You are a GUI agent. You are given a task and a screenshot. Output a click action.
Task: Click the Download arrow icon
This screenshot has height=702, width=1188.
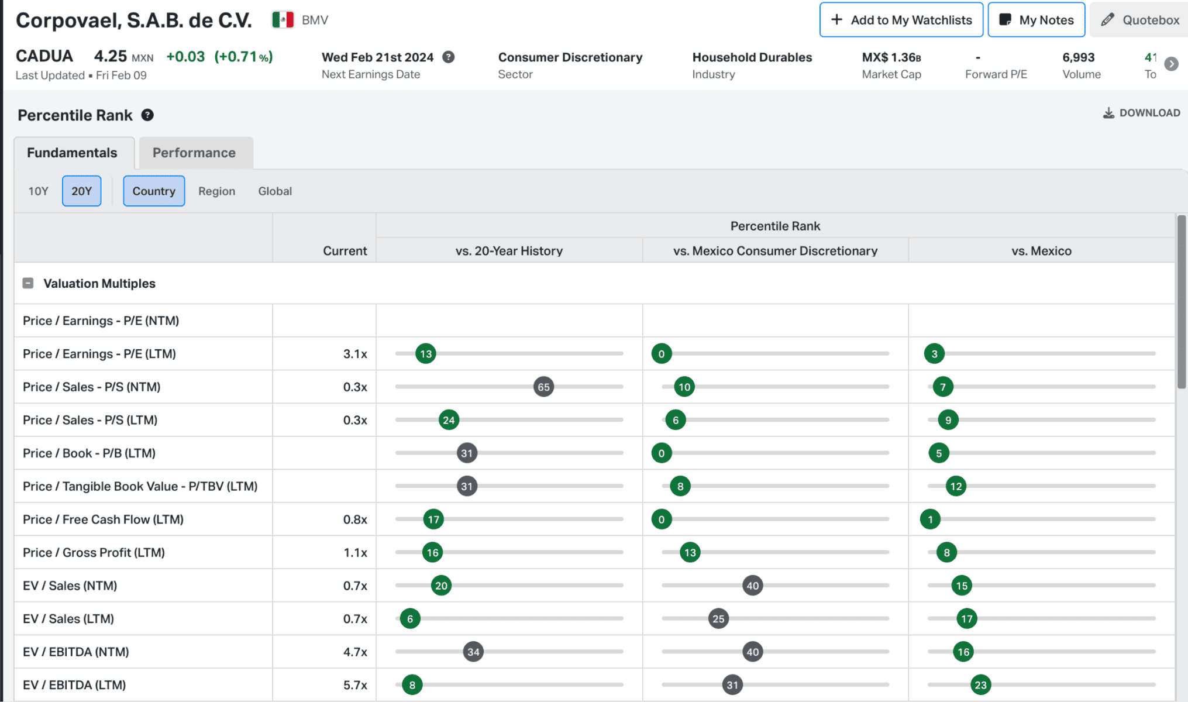(x=1108, y=113)
